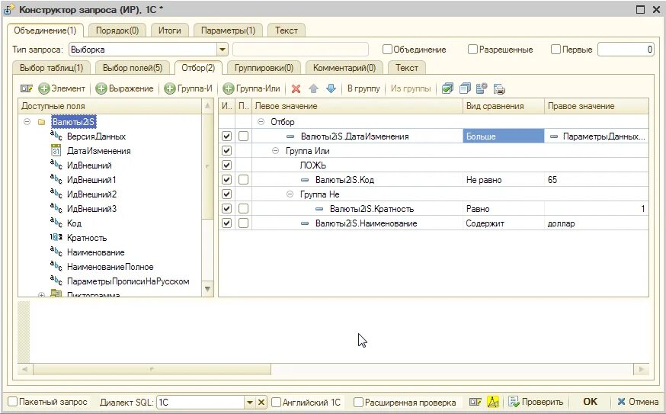Click the OK button
The width and height of the screenshot is (666, 414).
coord(590,402)
